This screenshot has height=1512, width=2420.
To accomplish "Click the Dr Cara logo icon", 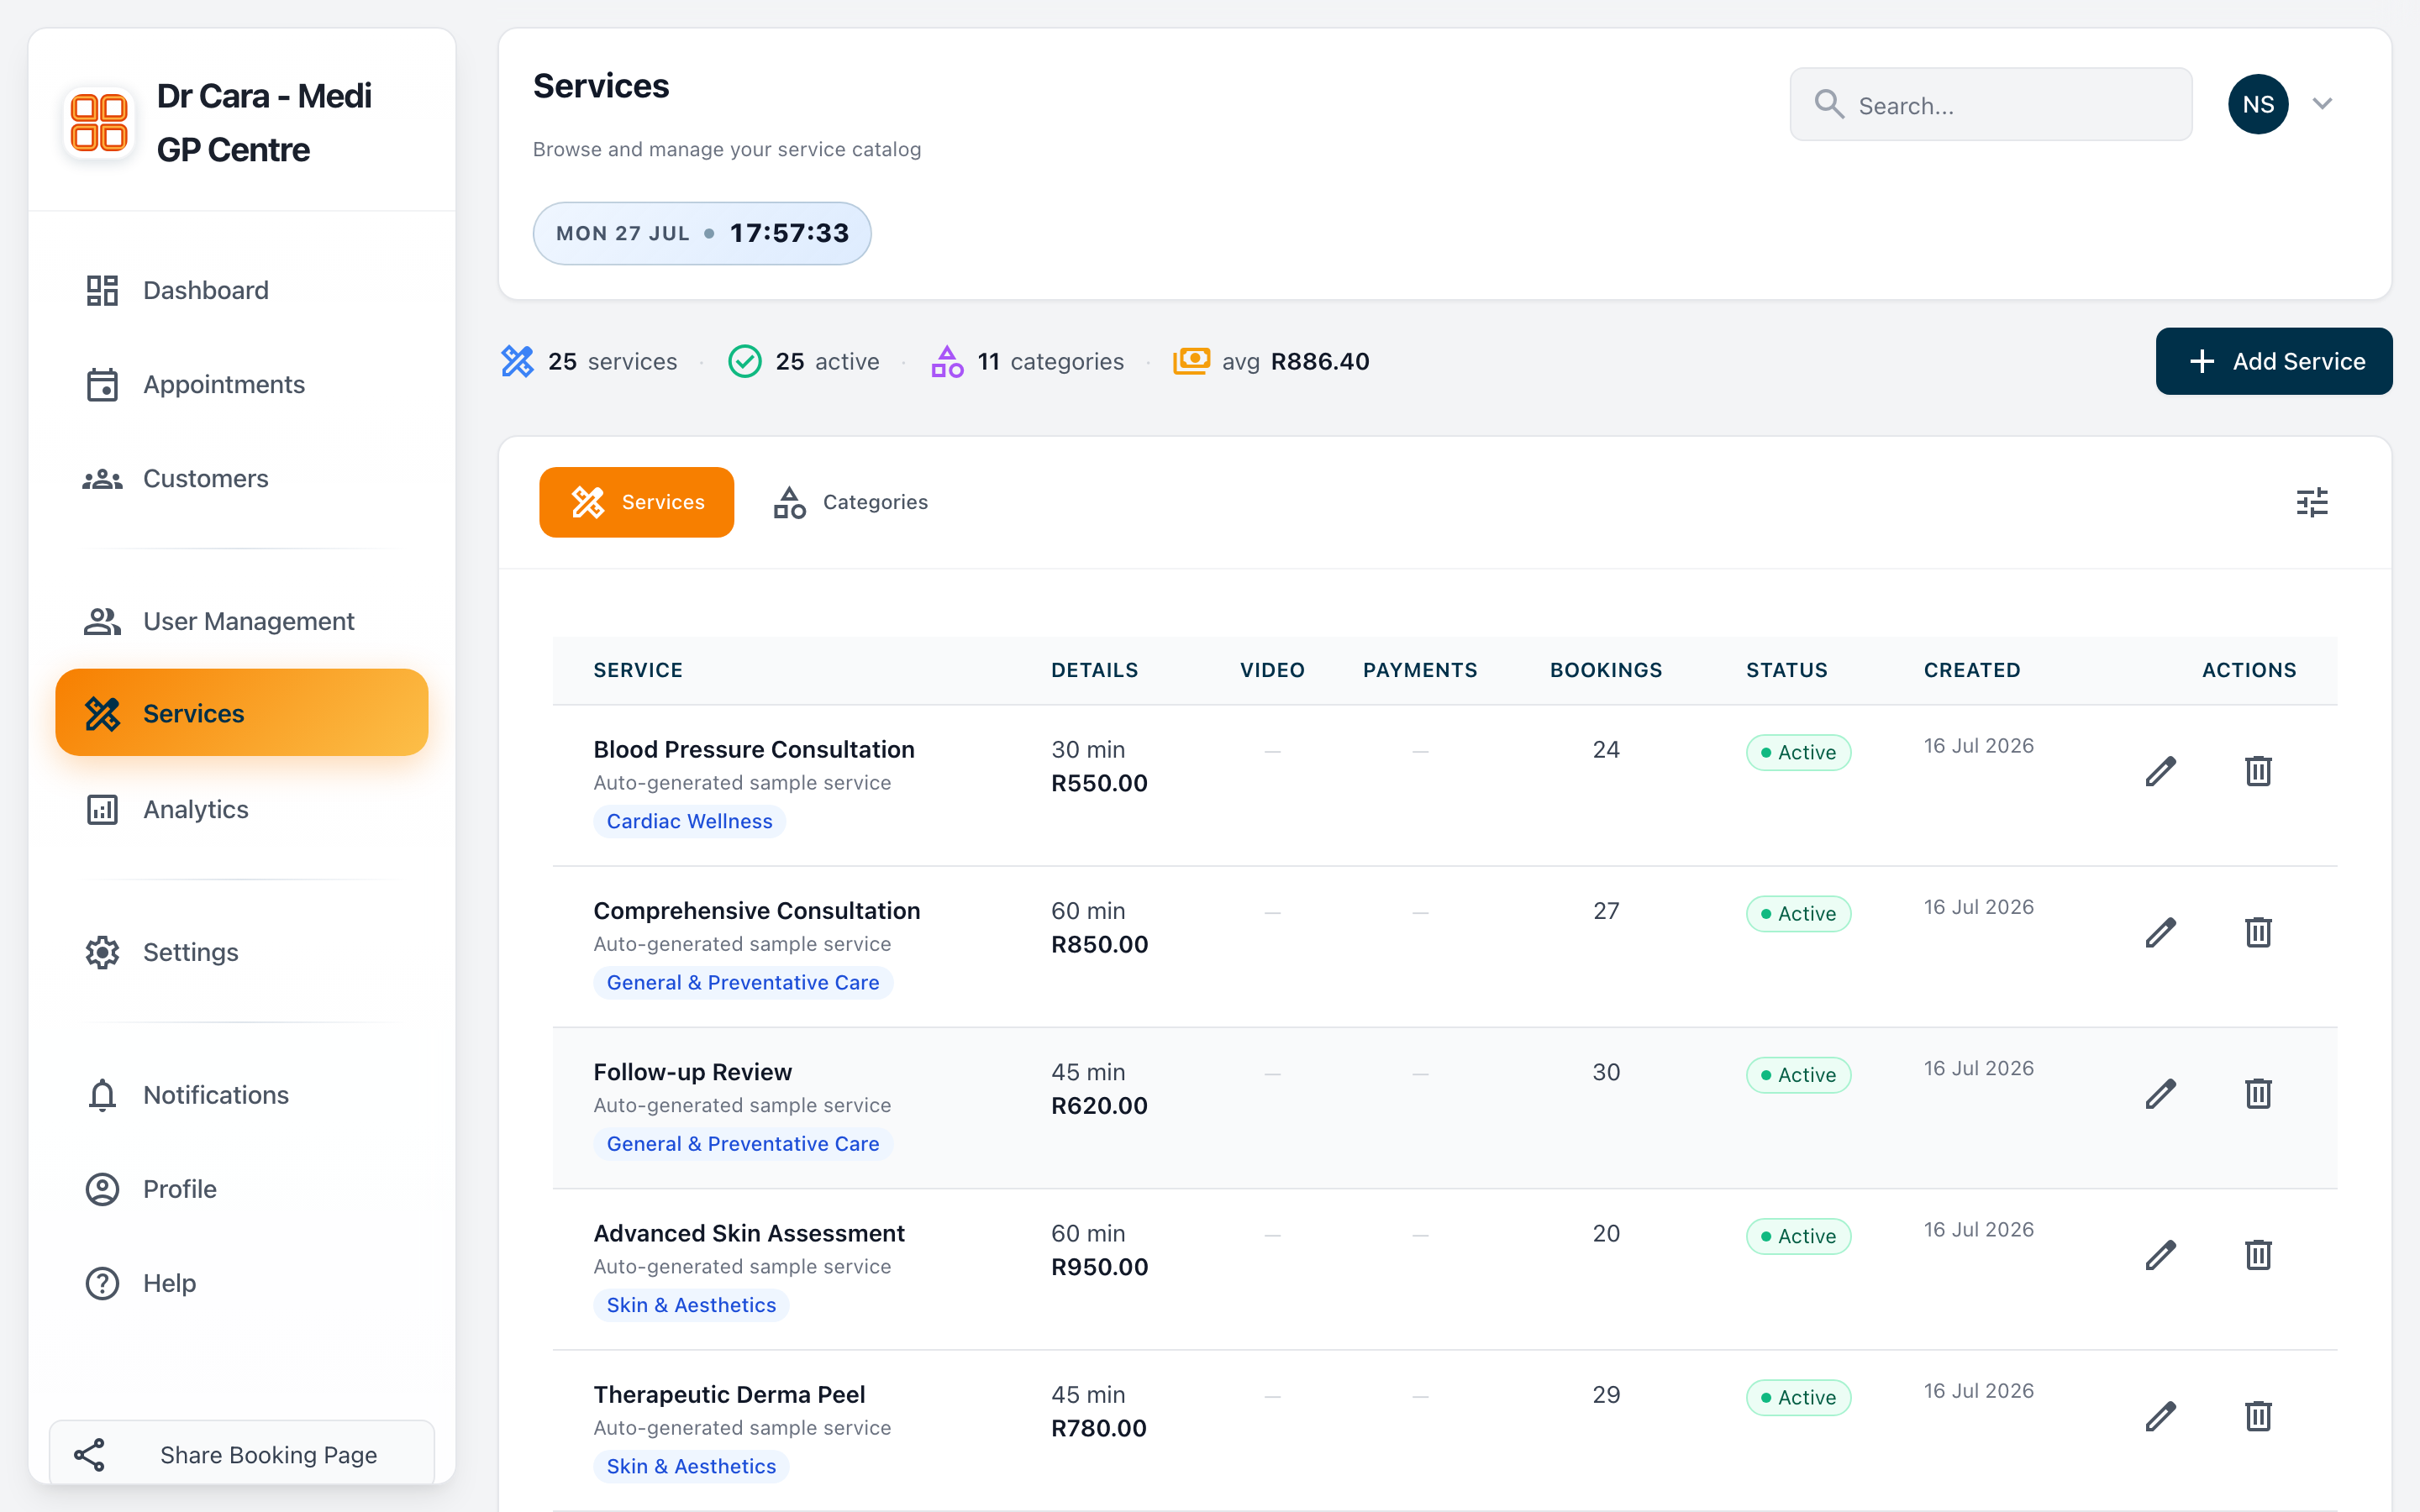I will [99, 122].
